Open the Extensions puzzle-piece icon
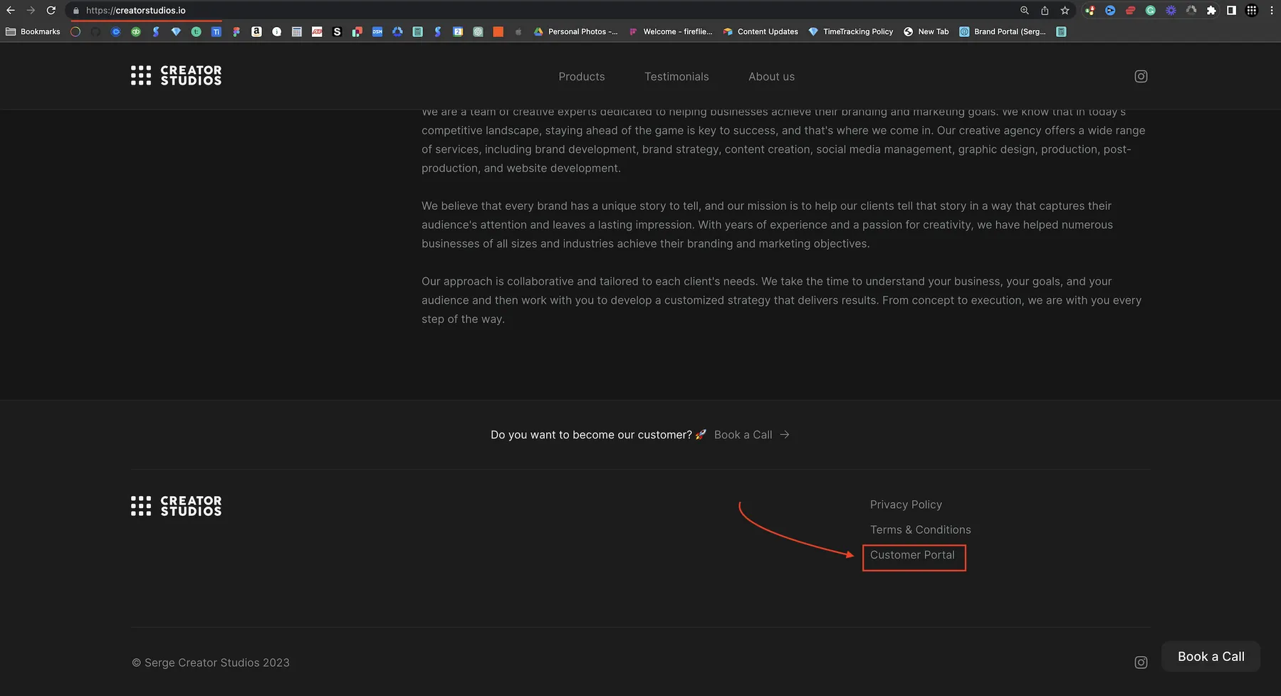The height and width of the screenshot is (696, 1281). [1211, 11]
